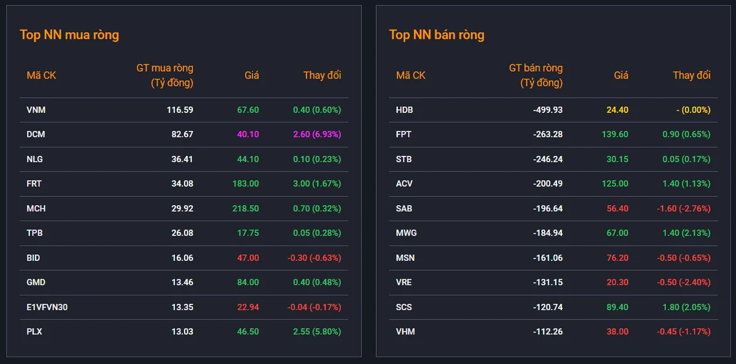Open the SCS ticker
This screenshot has height=364, width=736.
click(404, 307)
